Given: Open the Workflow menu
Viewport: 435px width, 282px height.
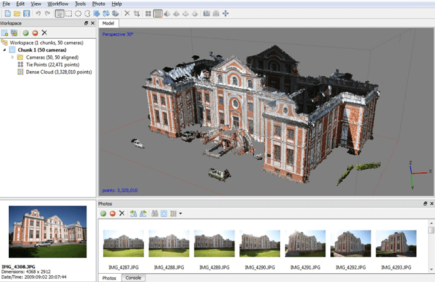Looking at the screenshot, I should [57, 4].
